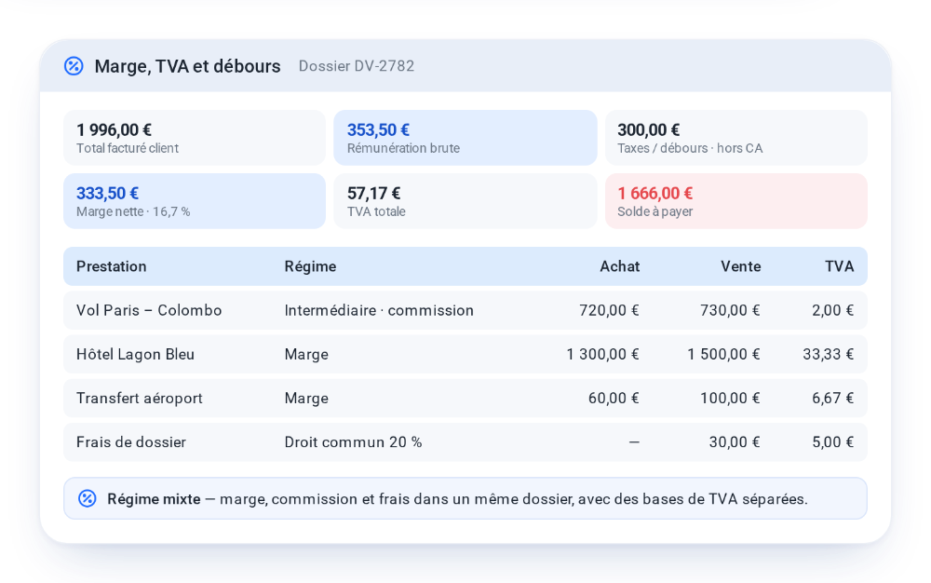The image size is (931, 583).
Task: Click the dash in Frais de dossier Achat cell
Action: click(x=634, y=442)
